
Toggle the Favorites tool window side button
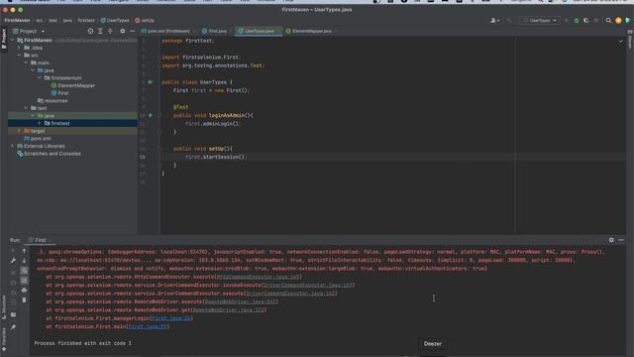point(4,339)
